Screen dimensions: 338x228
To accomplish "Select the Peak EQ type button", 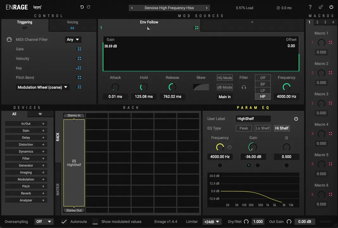I will tap(244, 128).
